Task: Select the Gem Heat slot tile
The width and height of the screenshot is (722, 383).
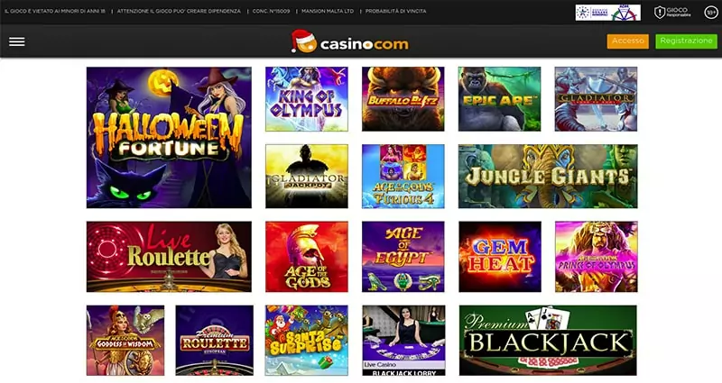Action: tap(500, 257)
